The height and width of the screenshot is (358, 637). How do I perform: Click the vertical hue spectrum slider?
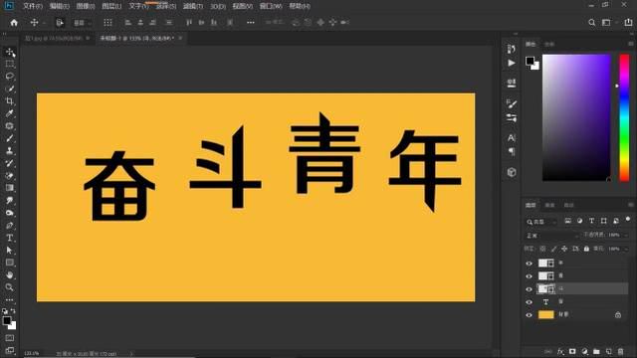point(624,117)
